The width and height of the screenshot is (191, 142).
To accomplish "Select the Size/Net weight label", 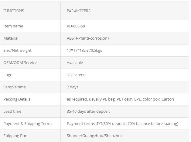I will click(x=17, y=51).
